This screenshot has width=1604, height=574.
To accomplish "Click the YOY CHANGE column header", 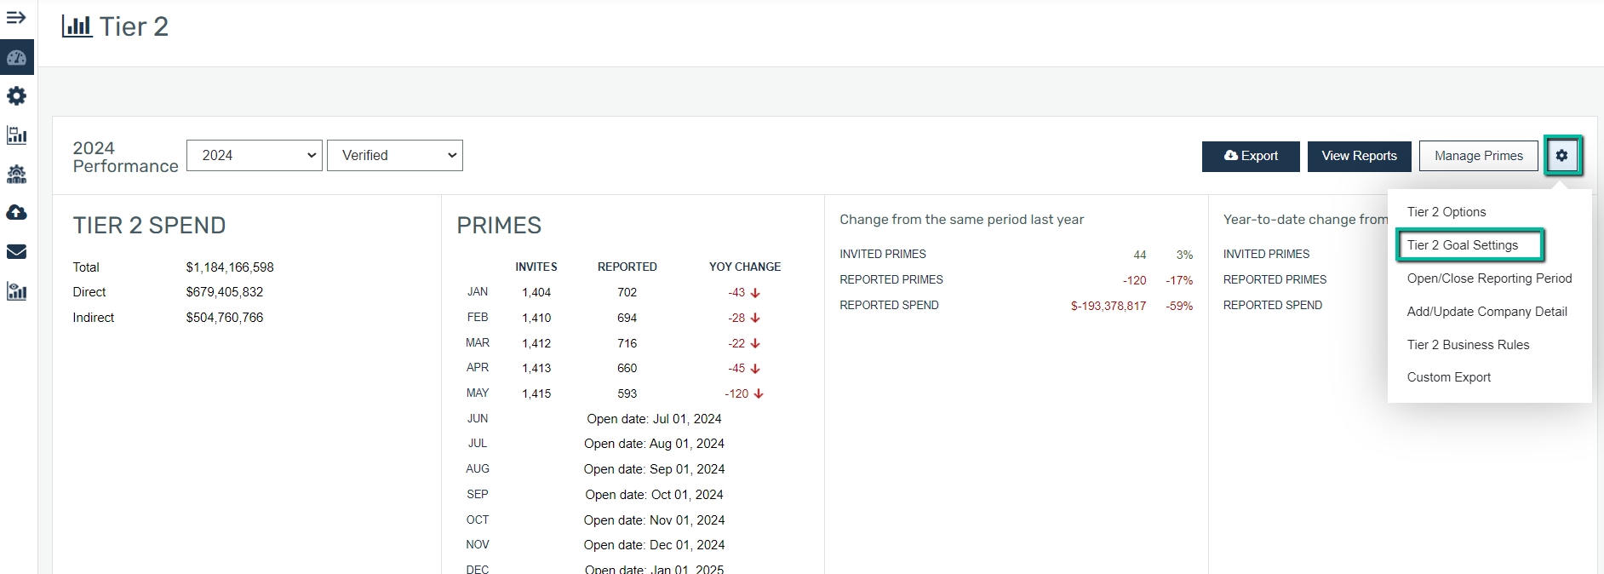I will [745, 267].
